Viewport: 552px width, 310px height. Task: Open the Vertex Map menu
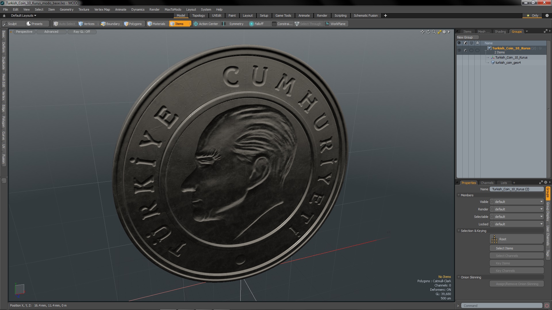[102, 9]
